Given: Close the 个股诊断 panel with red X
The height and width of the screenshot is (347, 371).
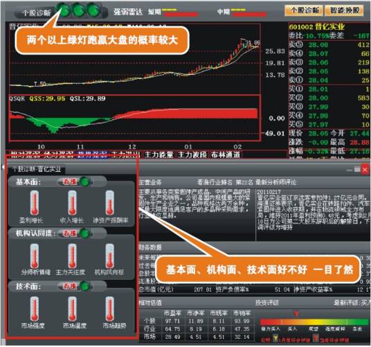Looking at the screenshot, I should click(365, 170).
